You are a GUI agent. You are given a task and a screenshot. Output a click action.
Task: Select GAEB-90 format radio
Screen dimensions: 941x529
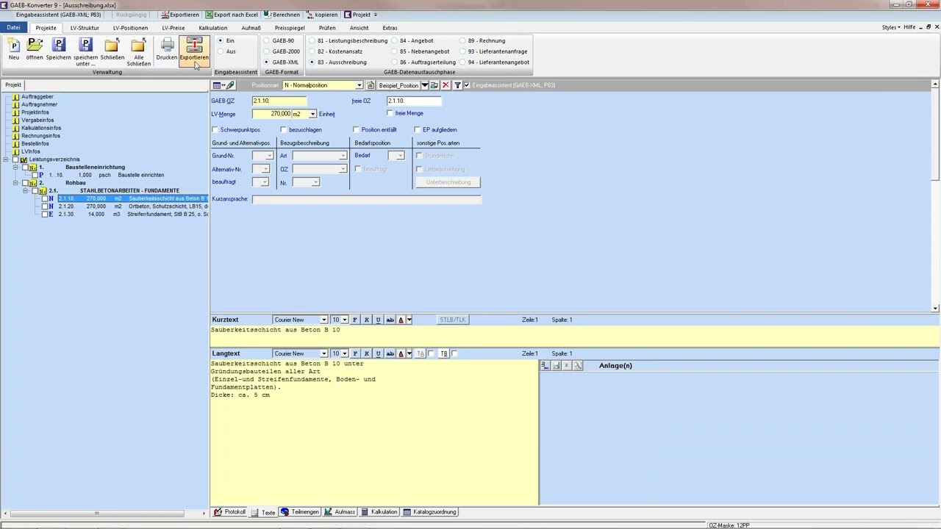coord(267,40)
